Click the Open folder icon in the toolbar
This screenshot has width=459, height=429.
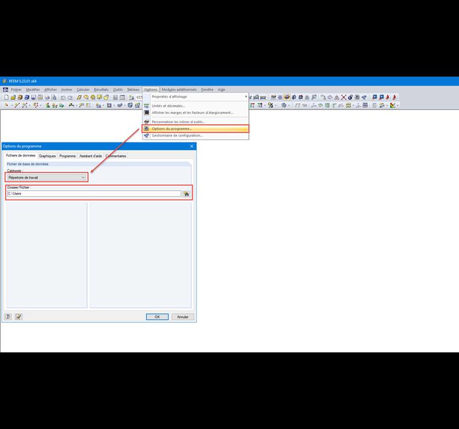[13, 97]
